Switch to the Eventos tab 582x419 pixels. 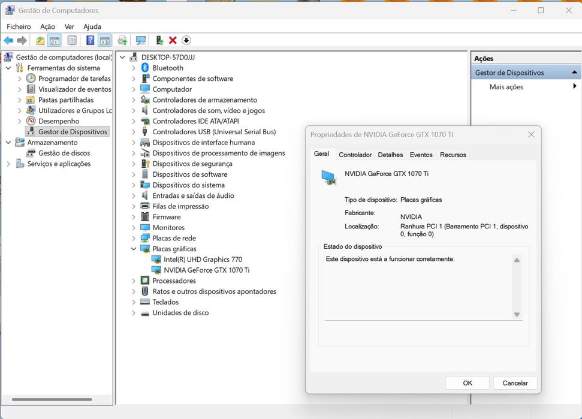click(x=421, y=155)
